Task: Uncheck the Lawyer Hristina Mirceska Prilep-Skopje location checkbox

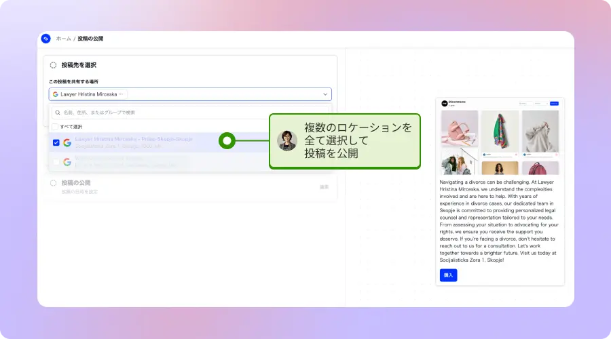Action: pos(56,142)
